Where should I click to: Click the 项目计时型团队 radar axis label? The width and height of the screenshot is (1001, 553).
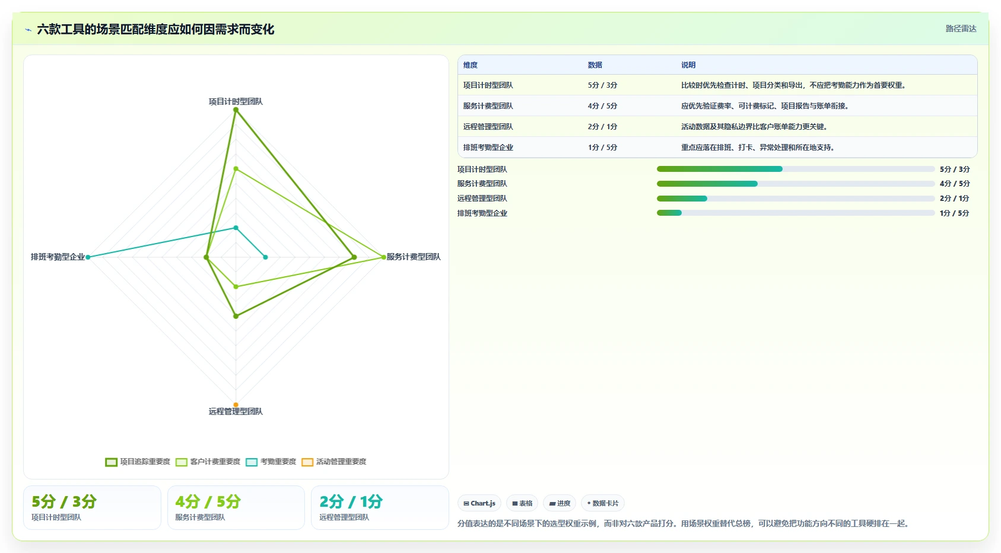point(236,101)
